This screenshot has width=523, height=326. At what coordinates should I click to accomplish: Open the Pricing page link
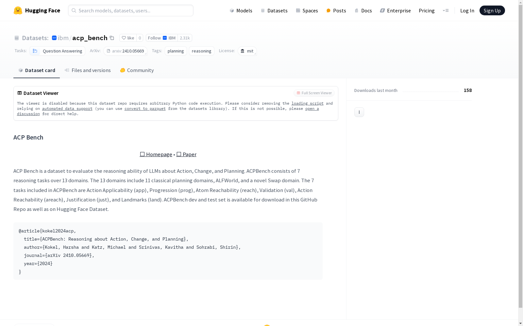(427, 10)
